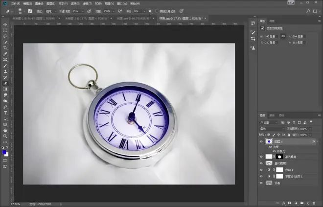Screen dimensions: 323x207
Task: Open the layer blend mode dropdown
Action: click(272, 129)
